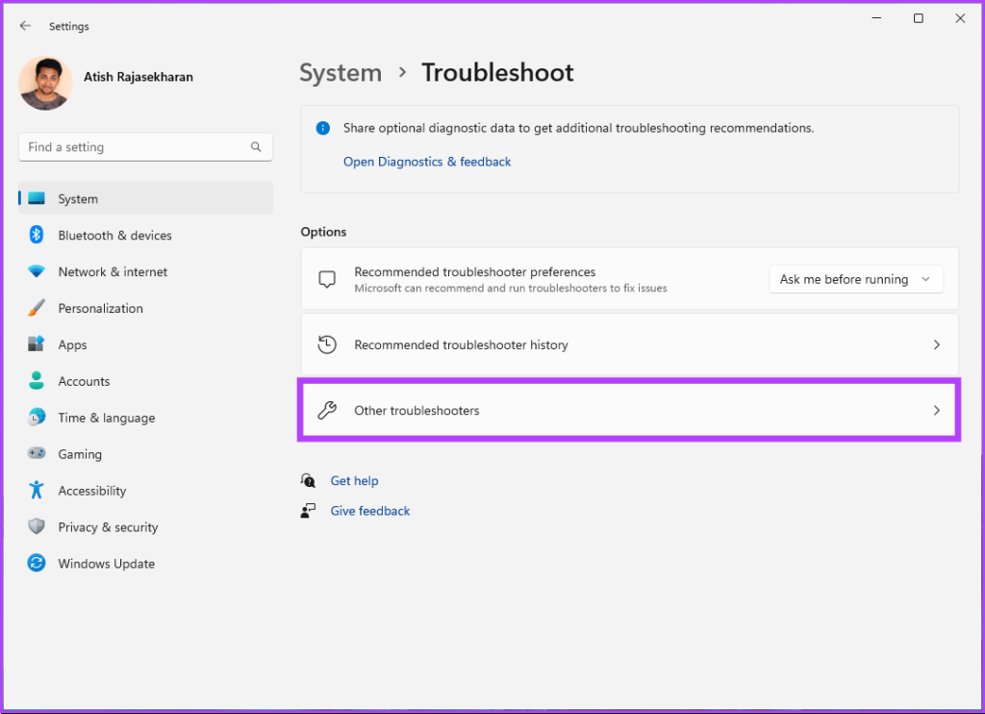Click the search magnifier icon
985x714 pixels.
[256, 147]
